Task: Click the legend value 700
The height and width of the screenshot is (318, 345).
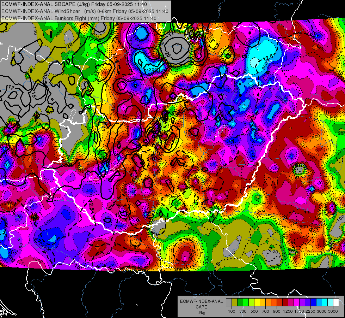Action: [266, 311]
